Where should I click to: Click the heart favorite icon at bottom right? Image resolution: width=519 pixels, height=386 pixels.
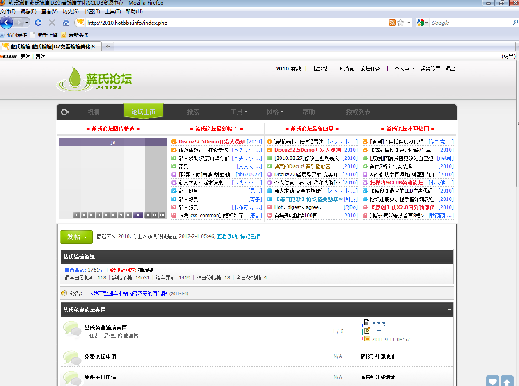tap(493, 381)
